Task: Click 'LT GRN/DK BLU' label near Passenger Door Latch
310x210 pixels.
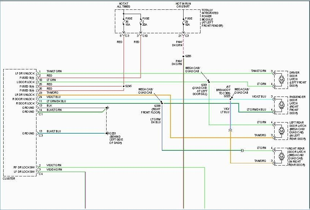Action: [257, 110]
